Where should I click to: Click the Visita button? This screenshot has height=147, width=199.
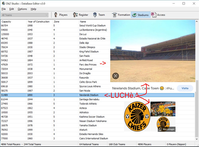pos(185,88)
